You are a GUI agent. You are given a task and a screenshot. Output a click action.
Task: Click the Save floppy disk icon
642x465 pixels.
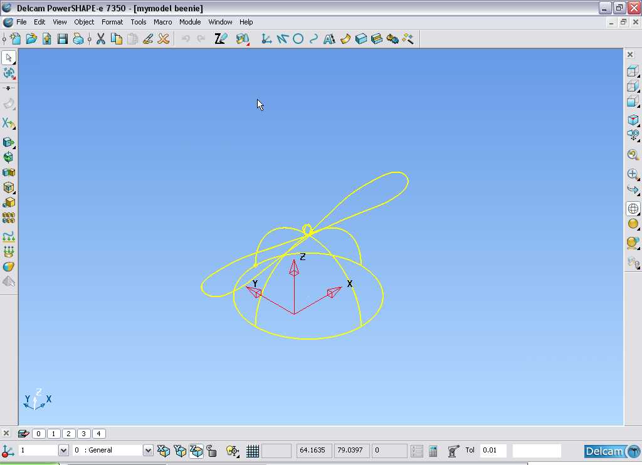point(62,39)
